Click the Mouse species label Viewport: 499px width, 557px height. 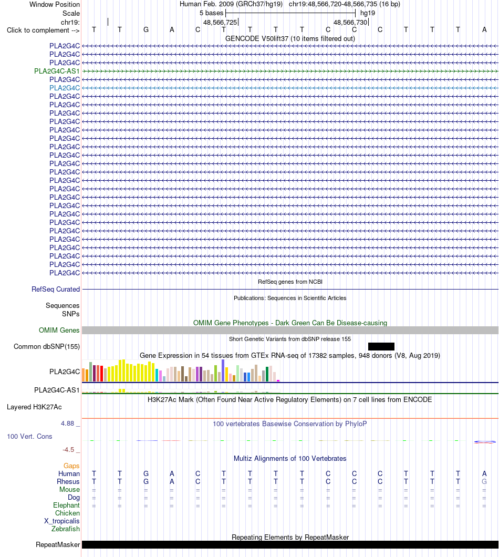[x=70, y=490]
